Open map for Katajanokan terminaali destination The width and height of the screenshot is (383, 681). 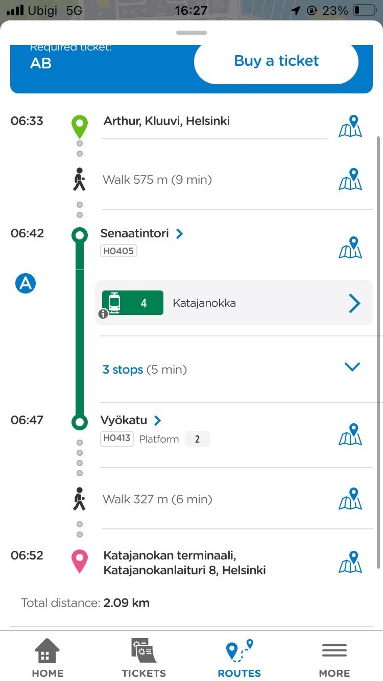pos(350,562)
